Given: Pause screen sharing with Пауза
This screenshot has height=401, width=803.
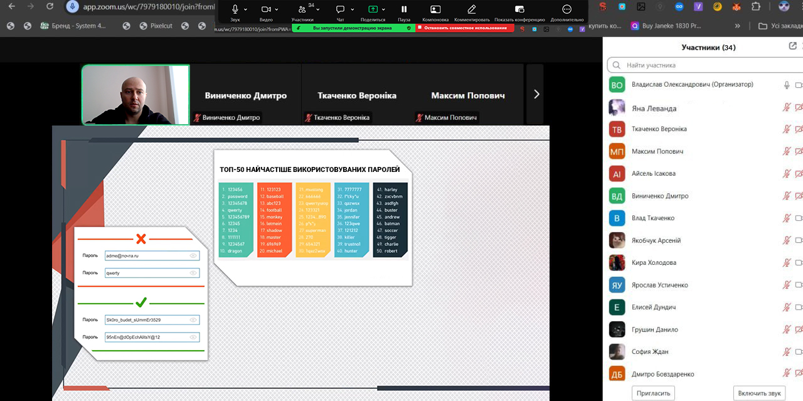Looking at the screenshot, I should 404,9.
